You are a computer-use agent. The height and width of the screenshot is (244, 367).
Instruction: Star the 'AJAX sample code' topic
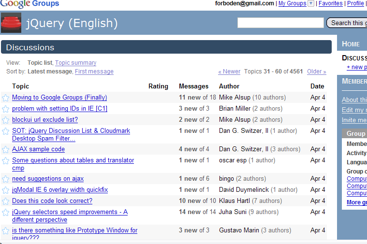[5, 149]
